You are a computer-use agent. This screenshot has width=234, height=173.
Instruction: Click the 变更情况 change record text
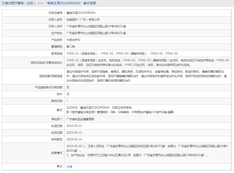click(x=146, y=150)
